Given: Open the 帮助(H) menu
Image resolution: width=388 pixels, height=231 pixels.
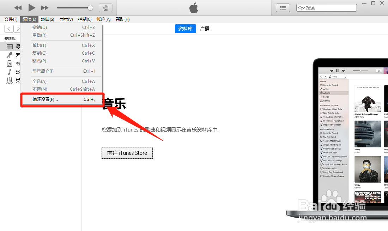Looking at the screenshot, I should [x=122, y=19].
